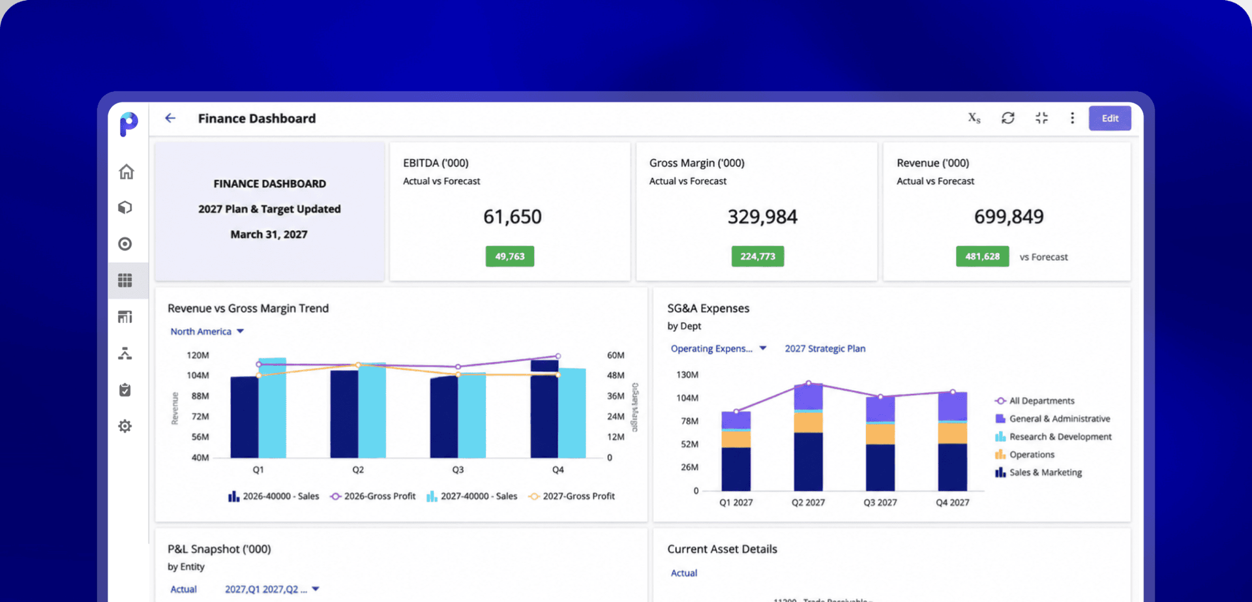Click the Revenue green 481,628 badge

click(x=982, y=256)
